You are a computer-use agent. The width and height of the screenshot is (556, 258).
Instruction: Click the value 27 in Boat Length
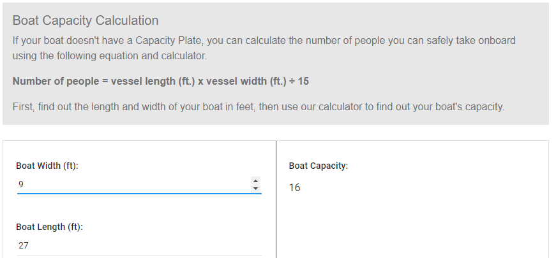click(23, 245)
